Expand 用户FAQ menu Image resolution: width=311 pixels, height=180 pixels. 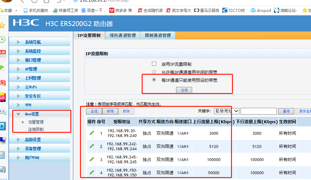click(x=40, y=158)
